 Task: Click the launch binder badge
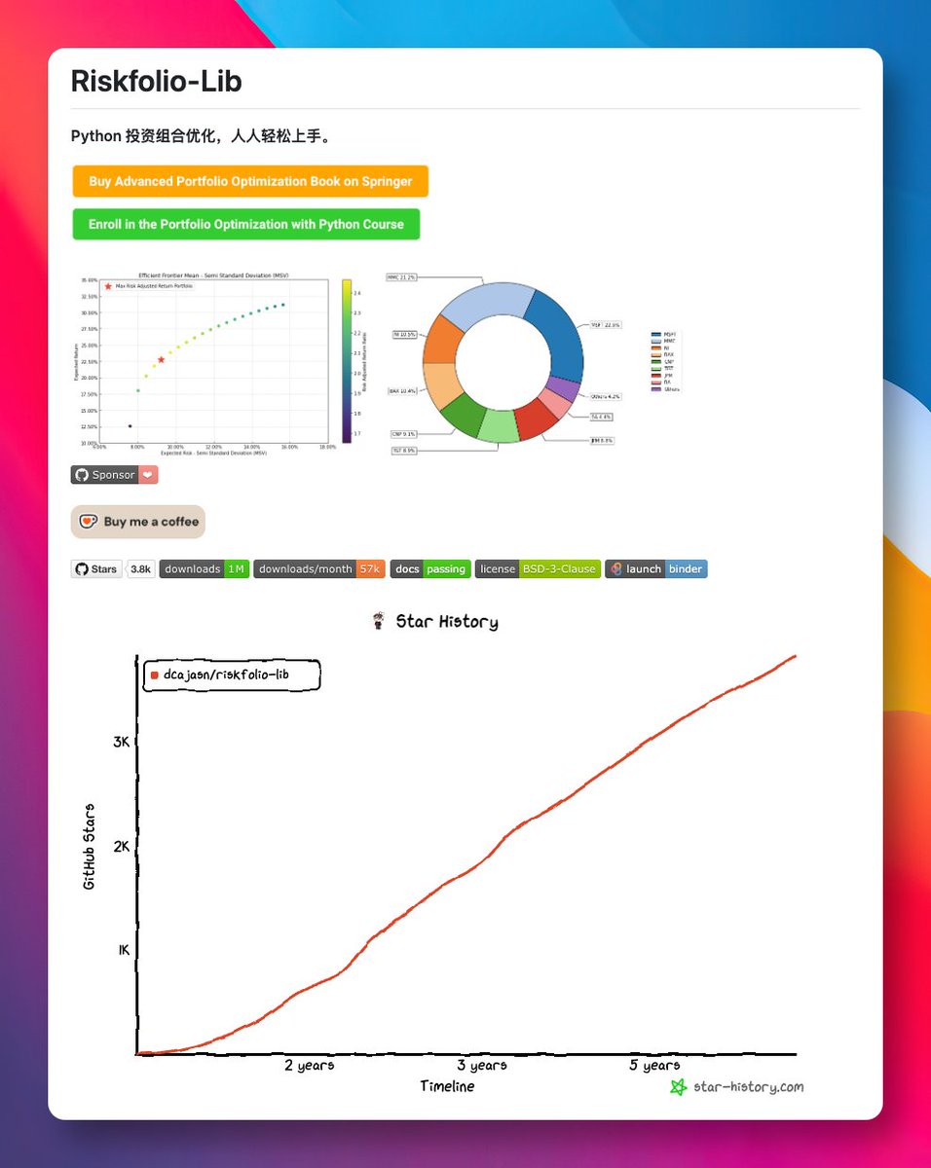coord(656,569)
